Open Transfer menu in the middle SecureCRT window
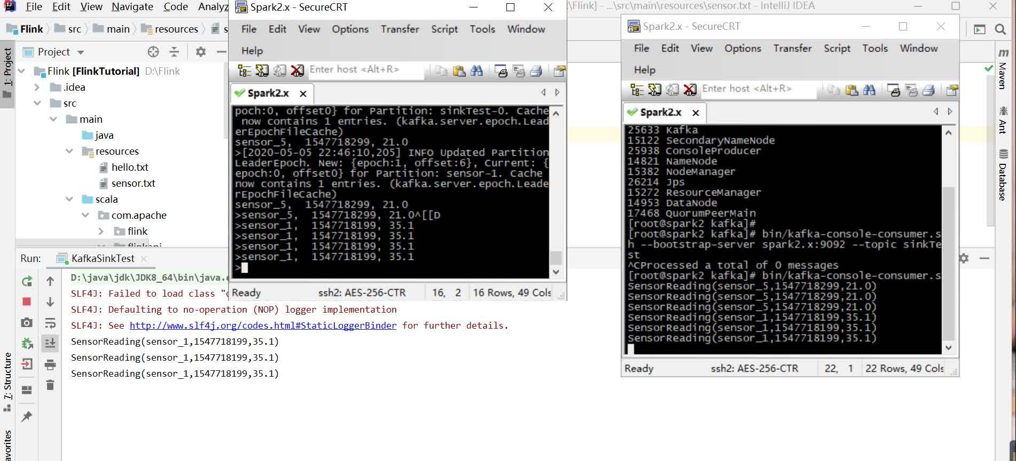Image resolution: width=1016 pixels, height=461 pixels. (x=400, y=29)
